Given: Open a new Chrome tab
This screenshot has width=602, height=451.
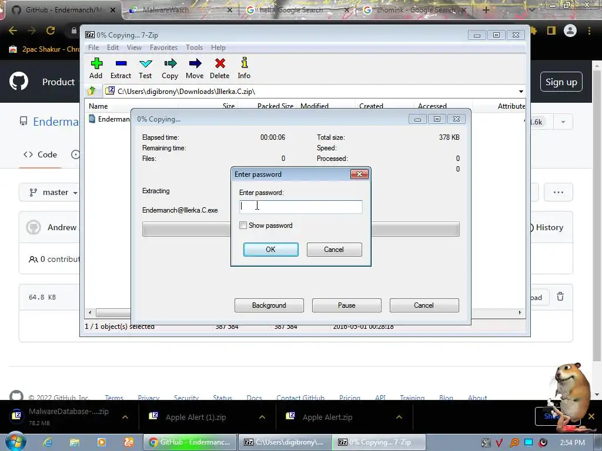Looking at the screenshot, I should pos(486,10).
